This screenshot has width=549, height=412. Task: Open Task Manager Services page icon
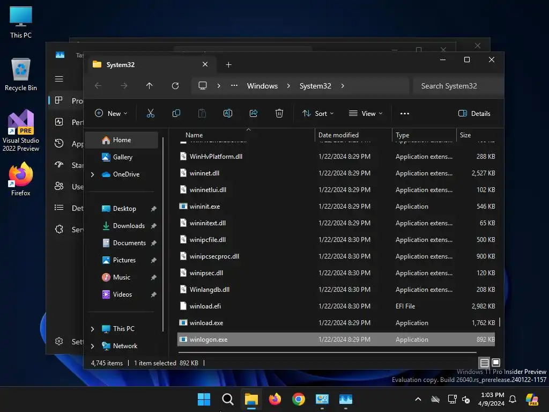59,229
